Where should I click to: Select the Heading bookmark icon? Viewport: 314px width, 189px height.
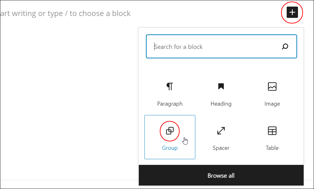[x=221, y=87]
